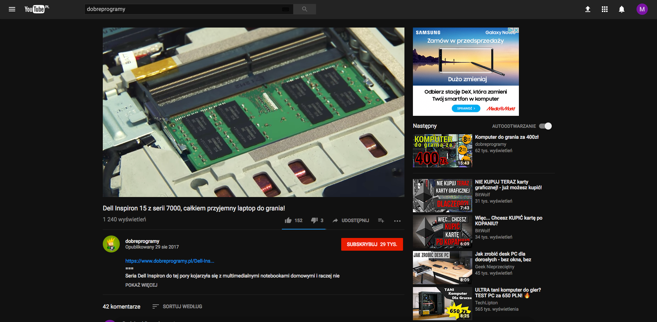Show notifications bell
This screenshot has height=322, width=657.
point(622,9)
